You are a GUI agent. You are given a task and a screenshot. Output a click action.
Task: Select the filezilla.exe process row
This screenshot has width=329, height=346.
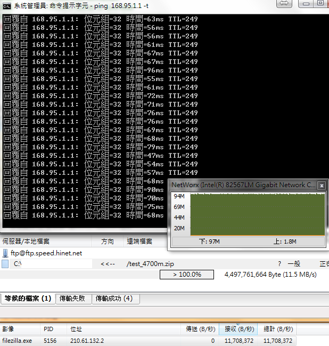click(x=148, y=341)
